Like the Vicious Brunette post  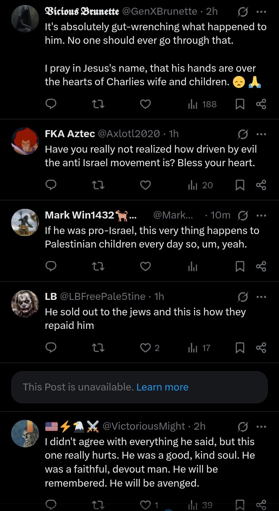145,104
